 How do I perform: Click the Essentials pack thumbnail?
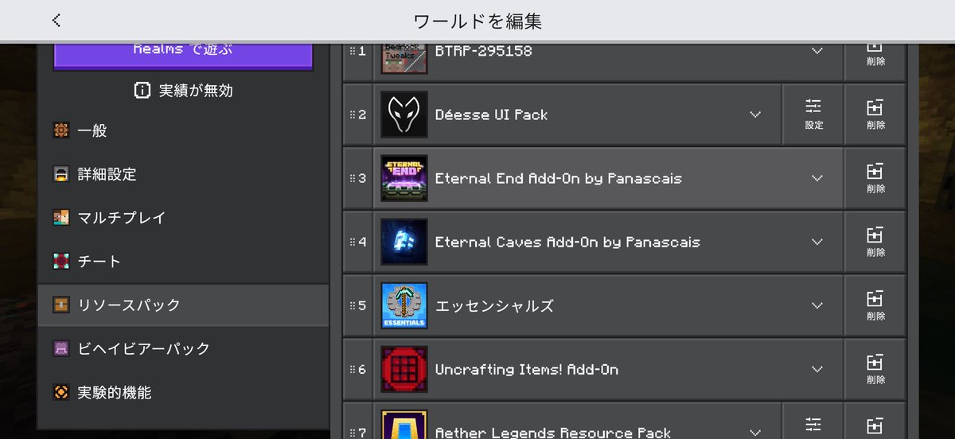click(x=404, y=305)
